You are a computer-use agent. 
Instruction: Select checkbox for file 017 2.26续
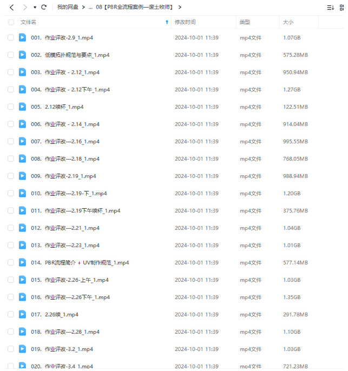[11, 314]
